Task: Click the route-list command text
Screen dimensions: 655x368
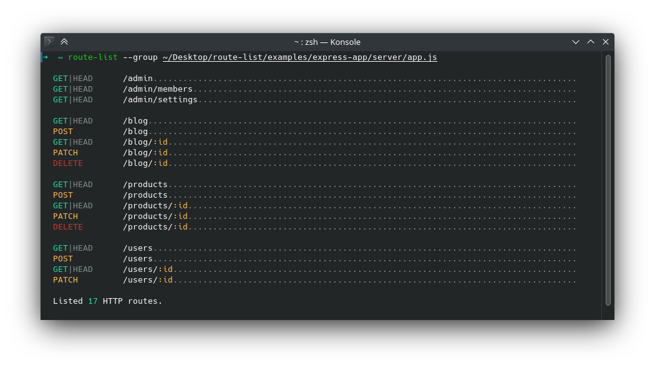Action: (x=92, y=57)
